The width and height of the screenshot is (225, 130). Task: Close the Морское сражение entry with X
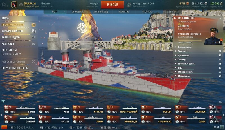point(33,61)
